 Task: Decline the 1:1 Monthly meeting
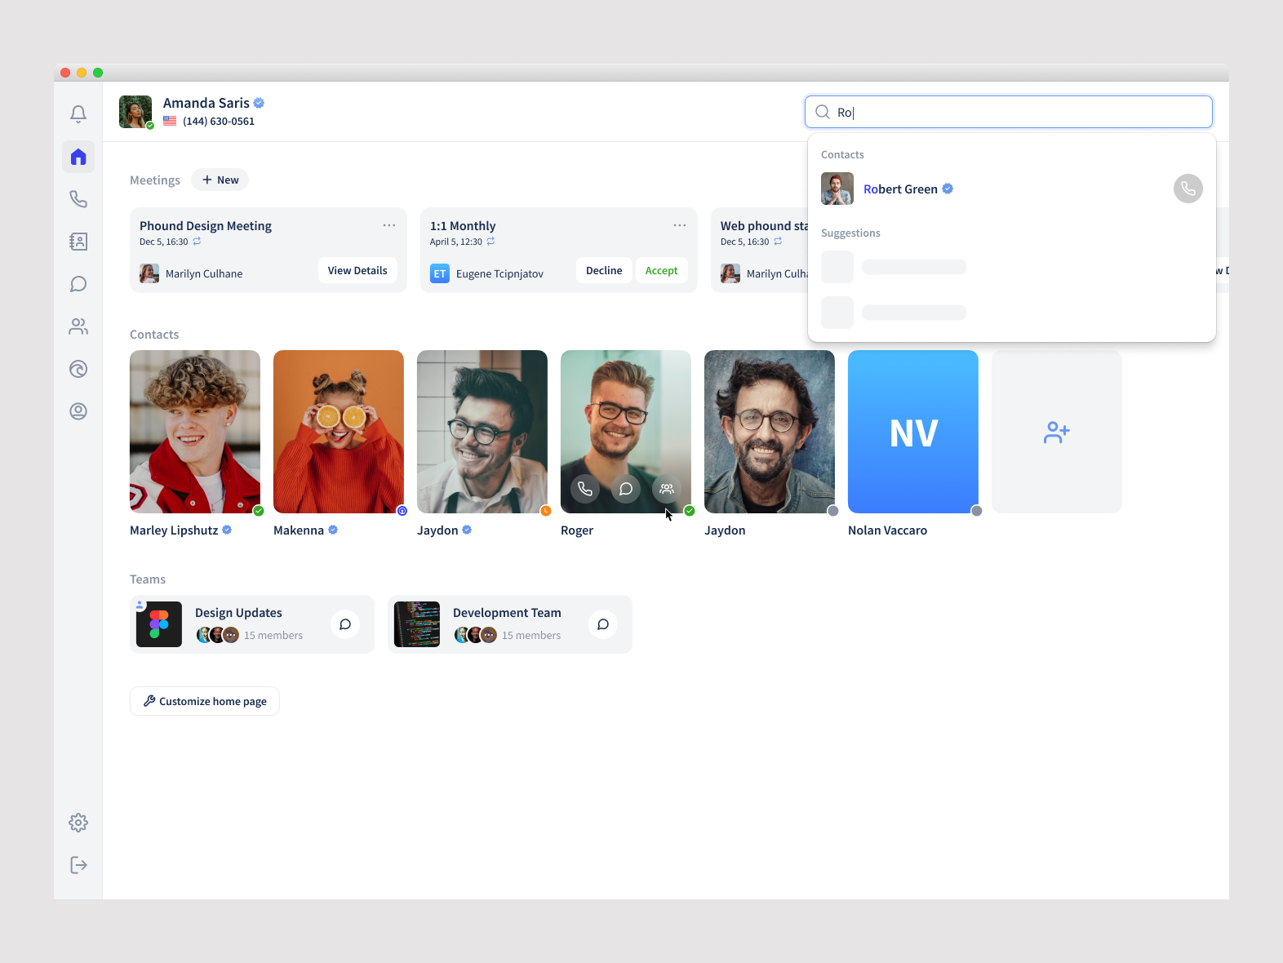[x=604, y=270]
